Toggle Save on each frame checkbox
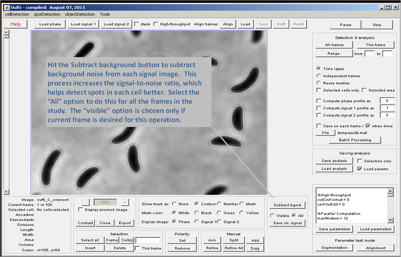 point(319,126)
